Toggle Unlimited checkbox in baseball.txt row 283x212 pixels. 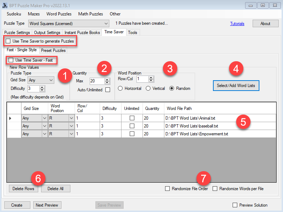pyautogui.click(x=132, y=126)
